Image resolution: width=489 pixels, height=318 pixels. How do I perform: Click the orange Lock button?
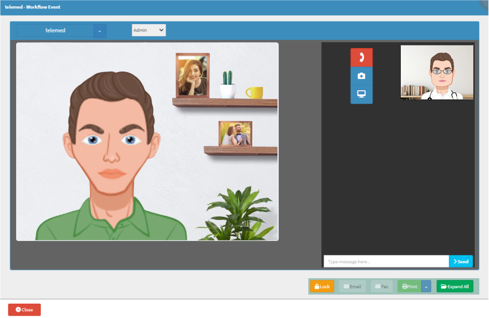point(322,287)
